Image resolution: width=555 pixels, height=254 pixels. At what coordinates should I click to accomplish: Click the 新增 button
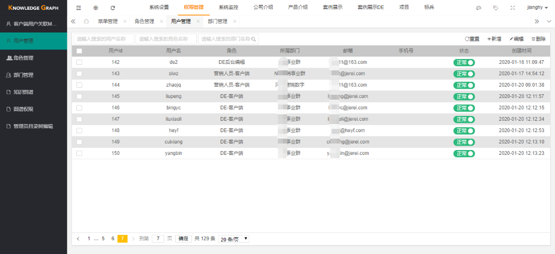point(494,39)
